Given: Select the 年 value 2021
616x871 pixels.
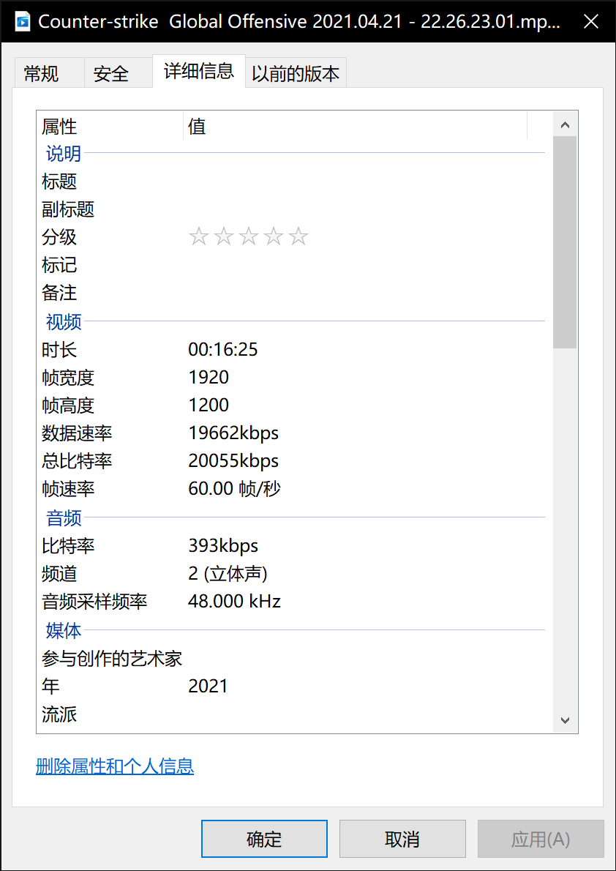Looking at the screenshot, I should [x=209, y=687].
